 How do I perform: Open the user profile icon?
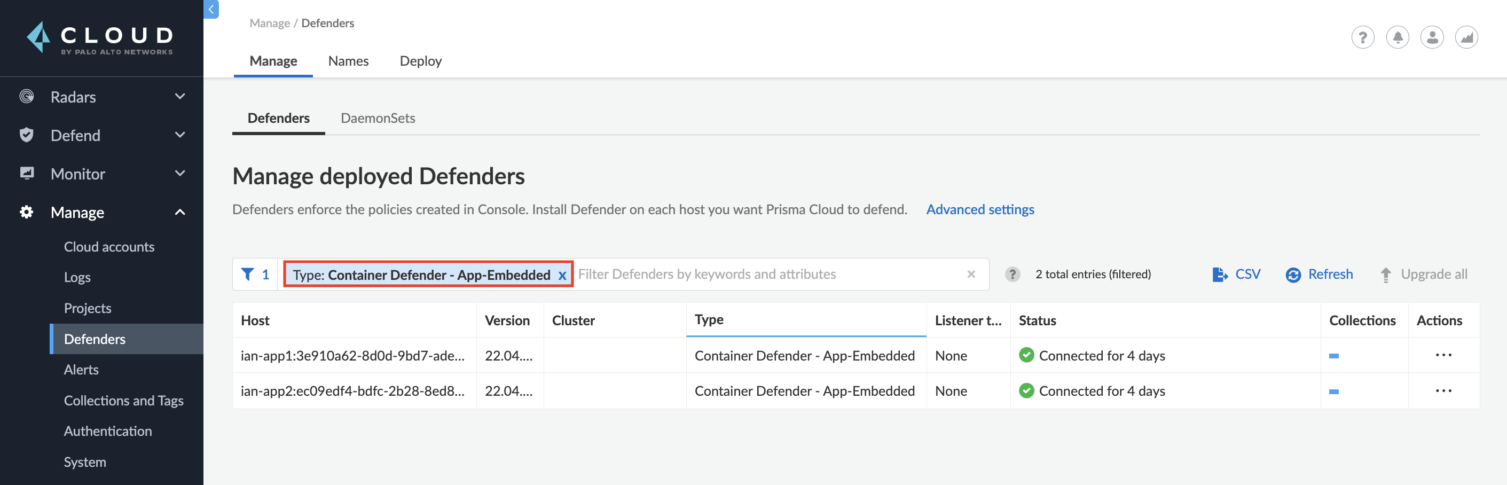click(x=1432, y=38)
